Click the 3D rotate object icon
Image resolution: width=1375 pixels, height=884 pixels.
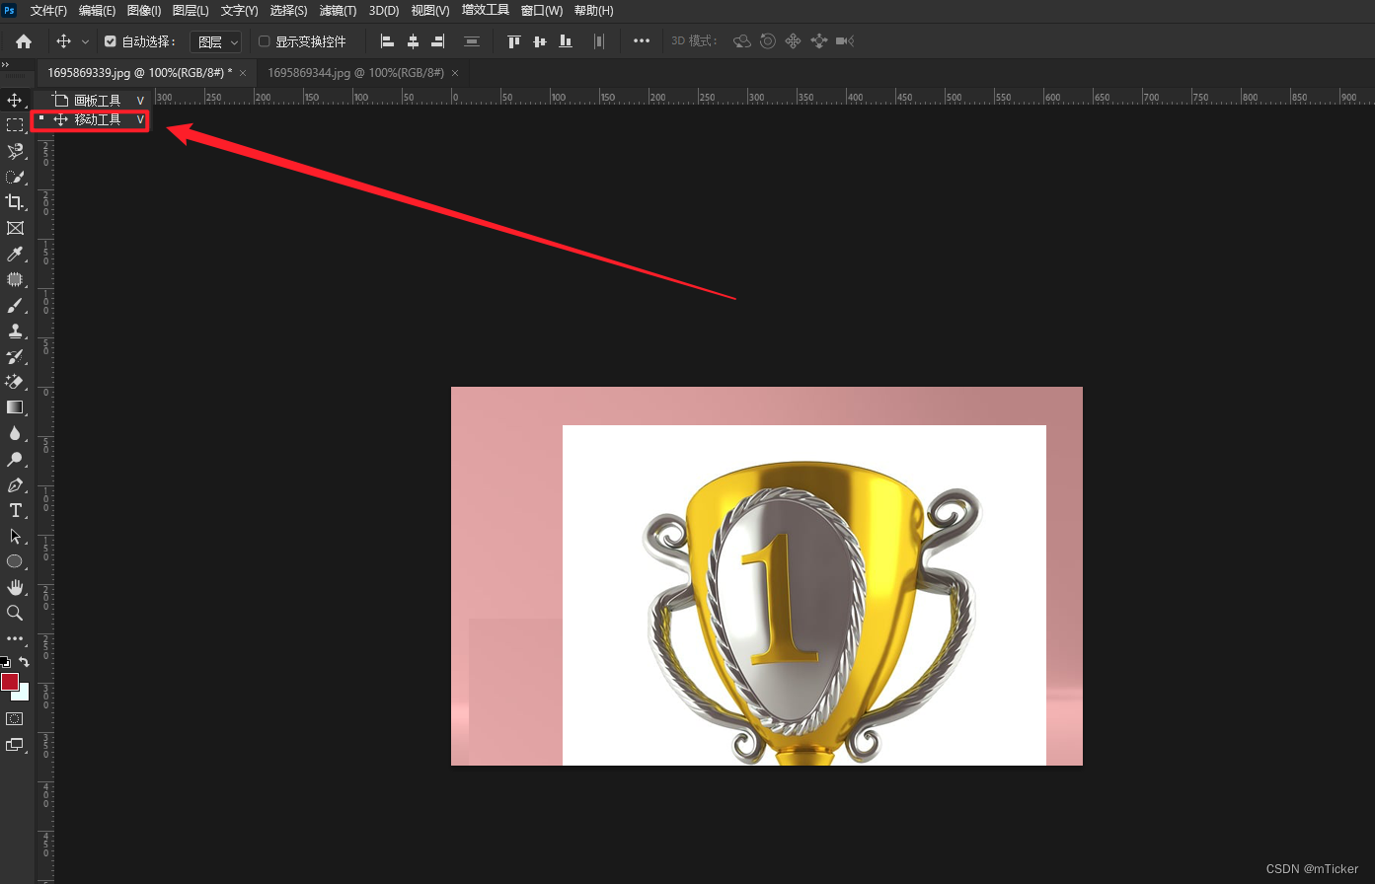click(742, 41)
